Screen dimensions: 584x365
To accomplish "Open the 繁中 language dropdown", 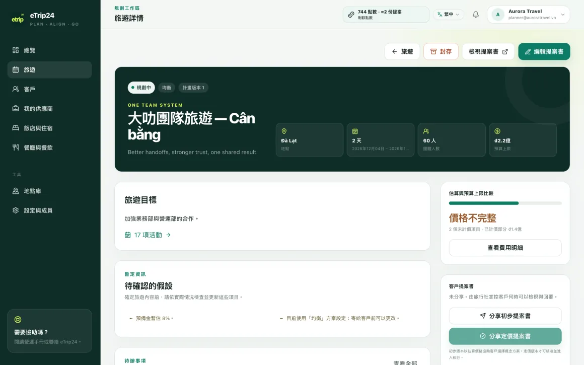I will pyautogui.click(x=449, y=15).
